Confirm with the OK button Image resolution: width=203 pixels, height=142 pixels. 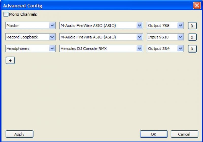coord(154,134)
